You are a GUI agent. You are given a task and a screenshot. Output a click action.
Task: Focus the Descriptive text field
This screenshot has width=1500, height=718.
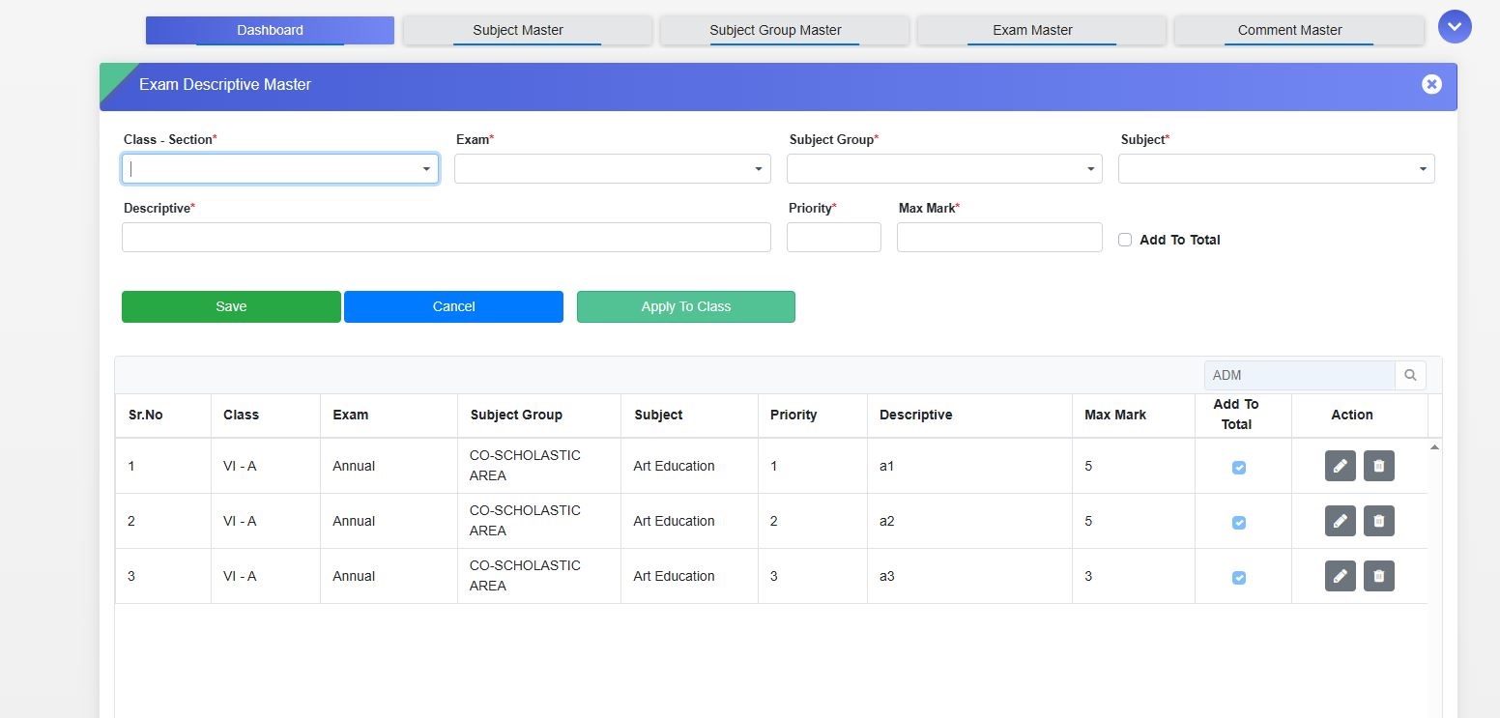(x=446, y=238)
